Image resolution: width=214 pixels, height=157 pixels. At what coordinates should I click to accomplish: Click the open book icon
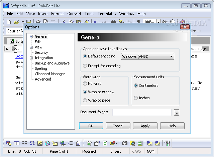[125, 143]
